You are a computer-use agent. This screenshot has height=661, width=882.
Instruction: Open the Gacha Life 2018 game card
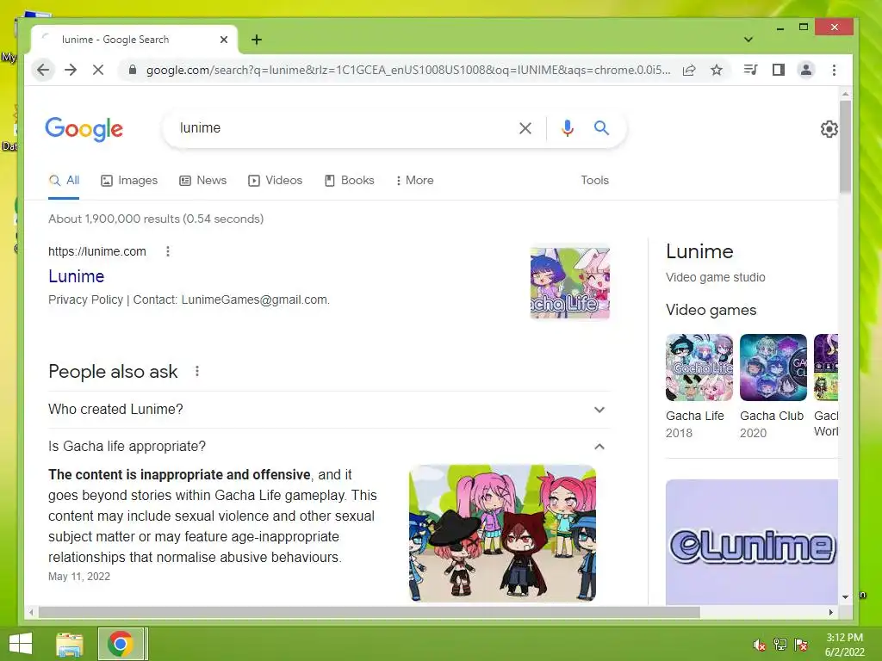point(699,386)
